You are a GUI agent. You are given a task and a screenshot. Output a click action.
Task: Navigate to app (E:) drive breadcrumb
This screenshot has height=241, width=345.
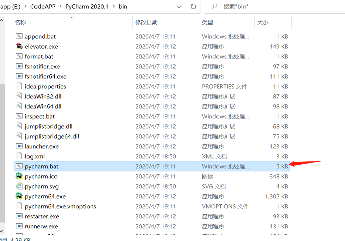pyautogui.click(x=10, y=7)
